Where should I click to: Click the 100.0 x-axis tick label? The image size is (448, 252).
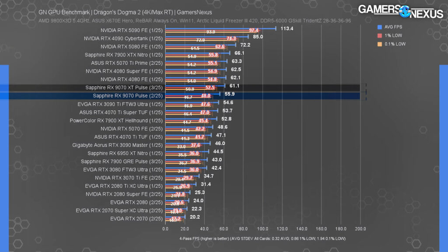point(262,229)
